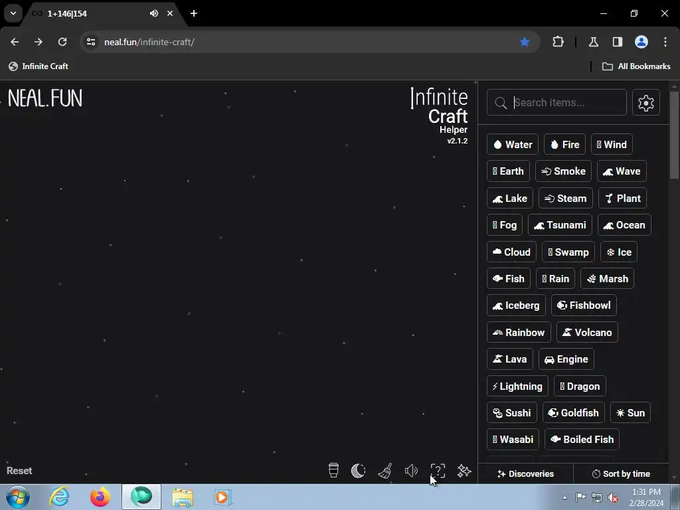
Task: Select the Steam item
Action: (x=566, y=198)
